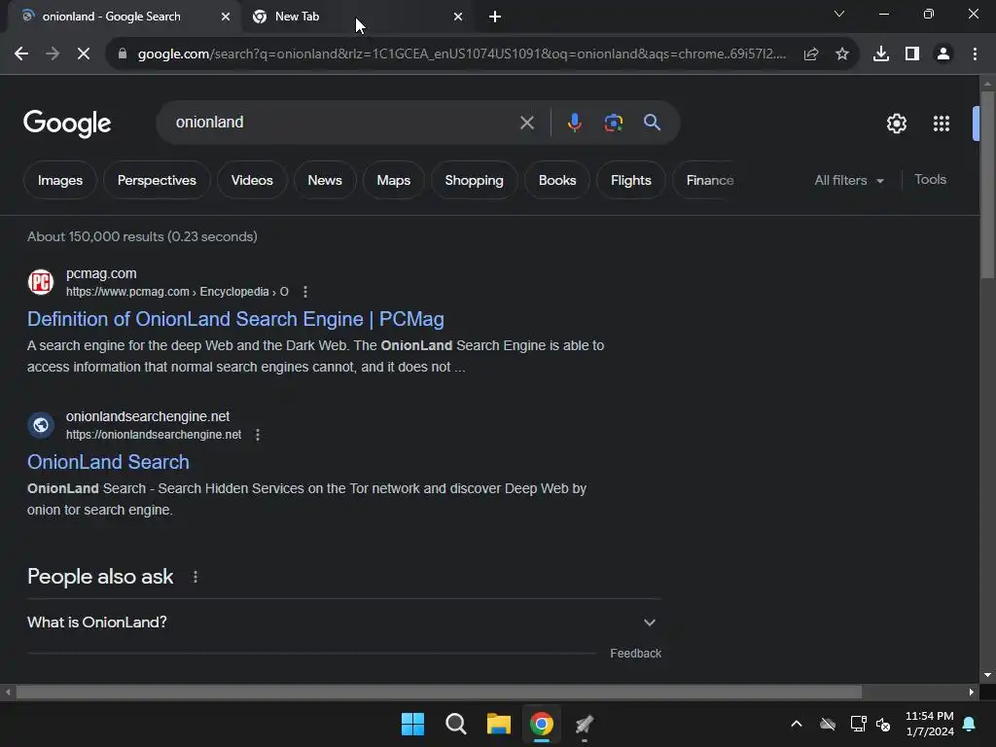Show hidden system tray icons
The height and width of the screenshot is (747, 996).
pos(796,724)
